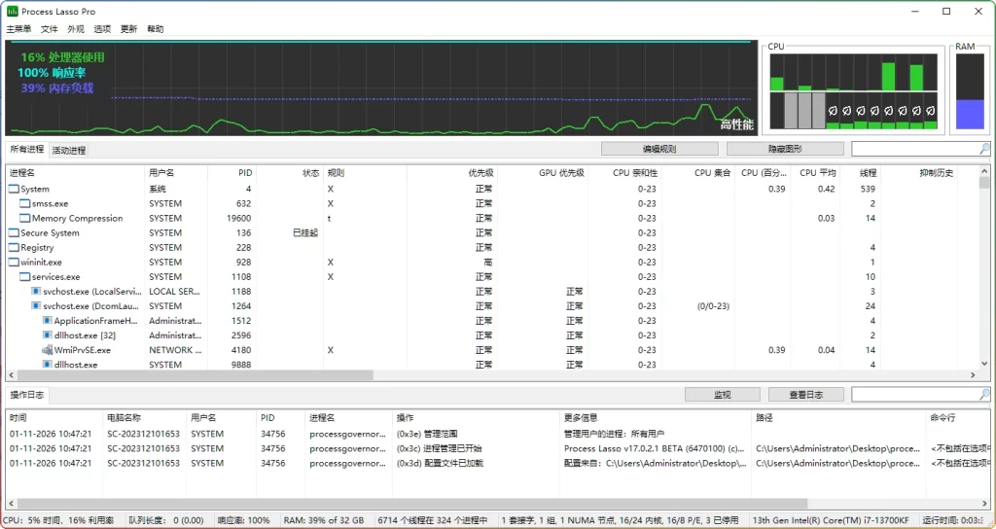Viewport: 996px width, 529px height.
Task: Click the 查看日志 button
Action: pyautogui.click(x=806, y=395)
